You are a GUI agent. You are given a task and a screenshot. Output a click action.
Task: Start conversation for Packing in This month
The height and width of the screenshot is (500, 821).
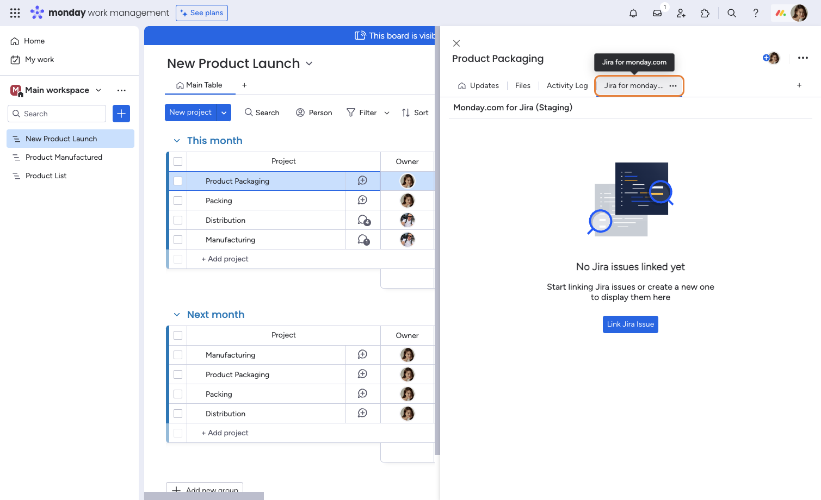coord(362,201)
